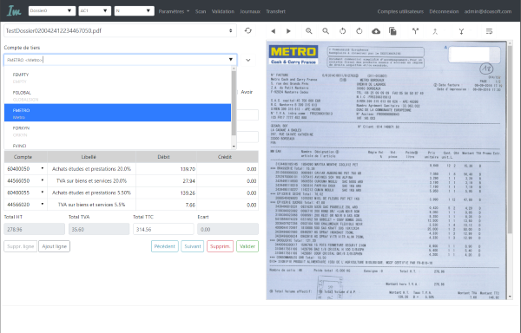Click debit value 7.66
Screen dimensions: 521x333
[x=190, y=205]
